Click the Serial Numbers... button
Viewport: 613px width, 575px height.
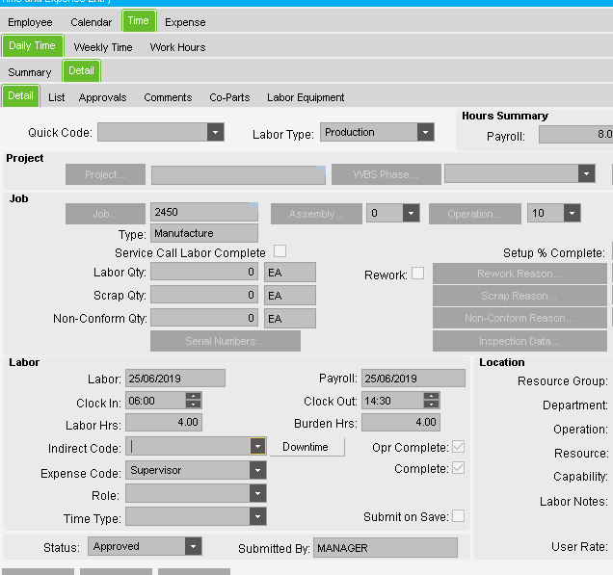click(226, 341)
